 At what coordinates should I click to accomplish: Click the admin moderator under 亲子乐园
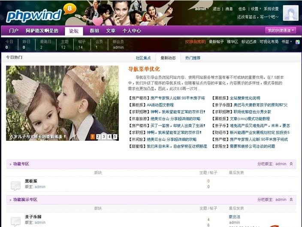point(40,222)
